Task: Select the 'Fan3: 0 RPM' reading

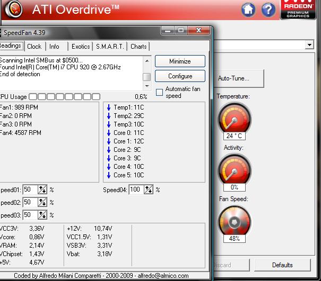Action: (16, 124)
